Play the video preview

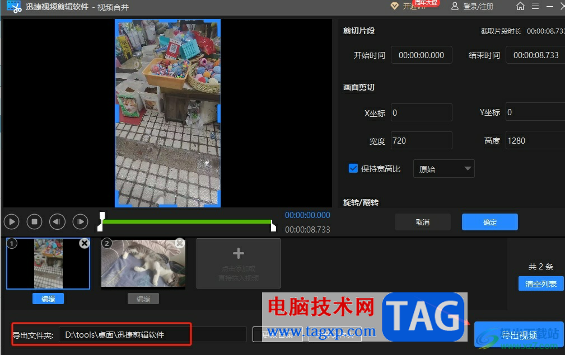[12, 221]
